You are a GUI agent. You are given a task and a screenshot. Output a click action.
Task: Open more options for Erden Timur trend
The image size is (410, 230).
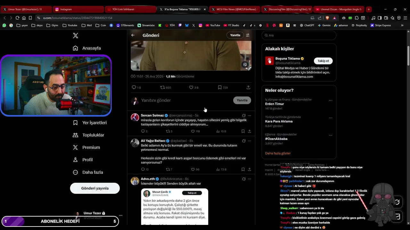pos(331,100)
